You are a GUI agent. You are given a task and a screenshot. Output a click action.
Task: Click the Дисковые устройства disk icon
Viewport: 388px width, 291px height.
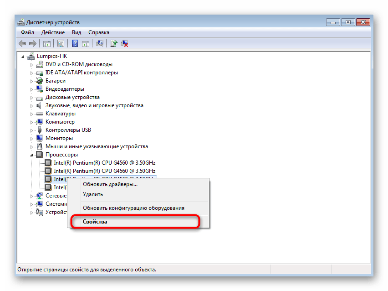[39, 98]
